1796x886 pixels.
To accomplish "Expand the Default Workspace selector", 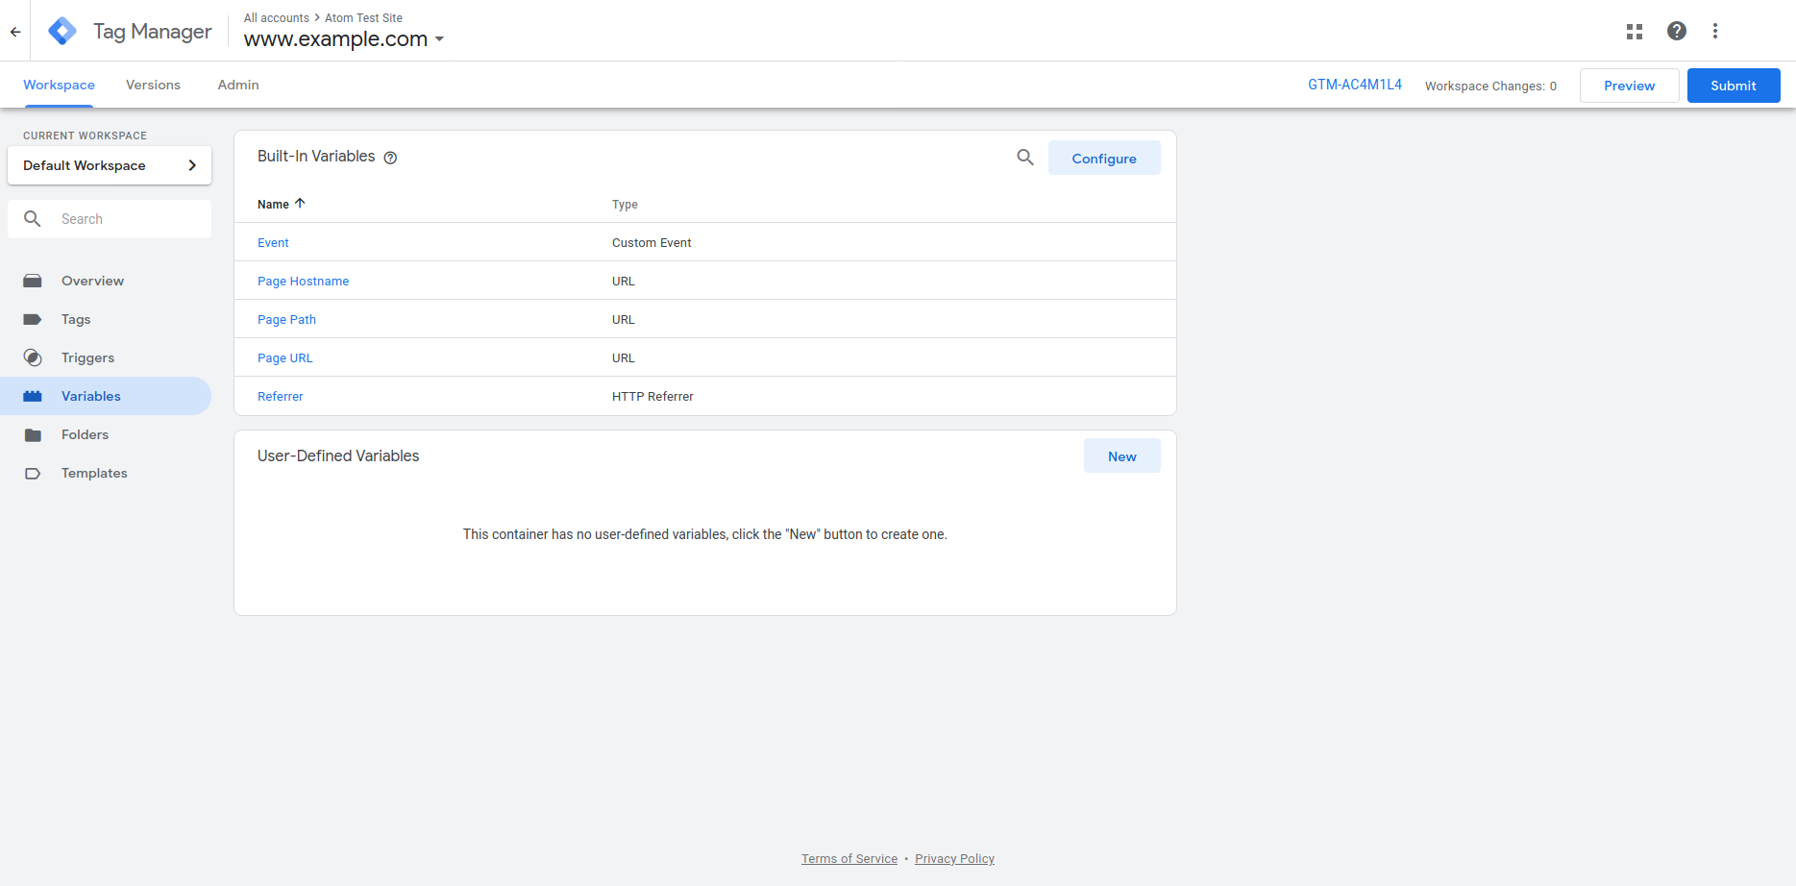I will pyautogui.click(x=110, y=165).
